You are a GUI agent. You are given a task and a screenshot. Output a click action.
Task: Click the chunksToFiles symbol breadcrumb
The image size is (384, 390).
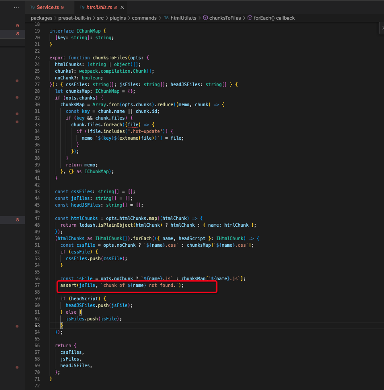point(222,18)
